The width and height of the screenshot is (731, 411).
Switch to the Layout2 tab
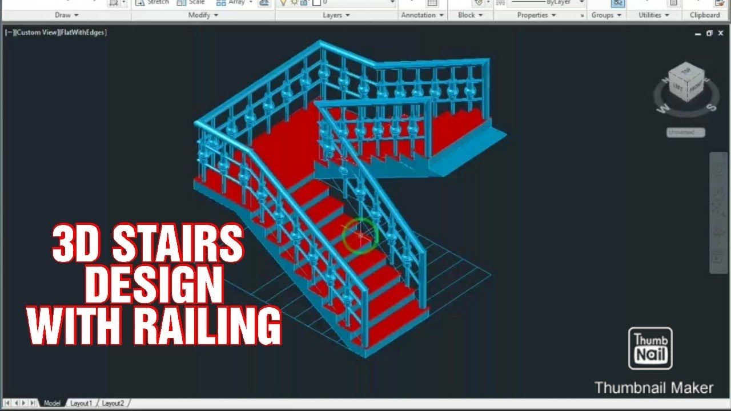[x=113, y=403]
